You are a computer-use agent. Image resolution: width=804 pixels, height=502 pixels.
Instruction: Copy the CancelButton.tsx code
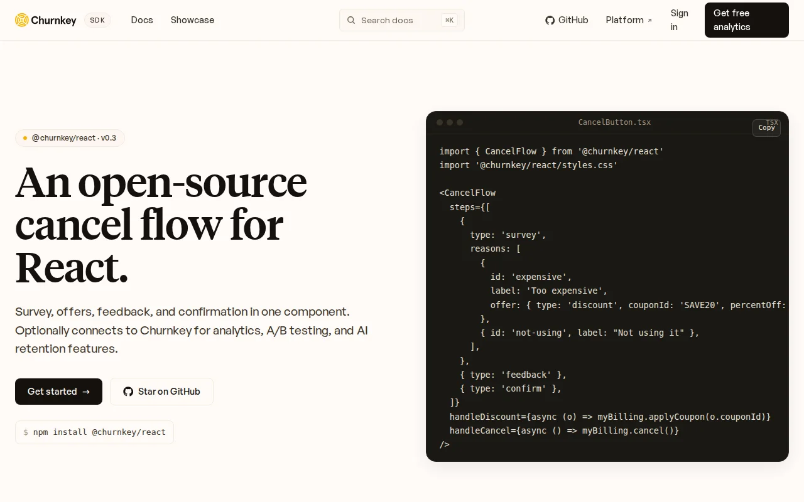766,127
